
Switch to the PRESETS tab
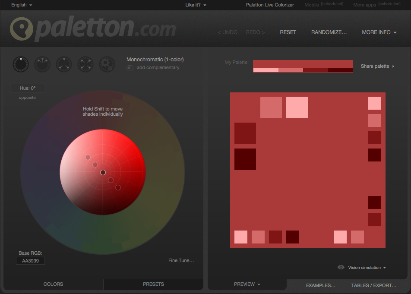(x=153, y=284)
